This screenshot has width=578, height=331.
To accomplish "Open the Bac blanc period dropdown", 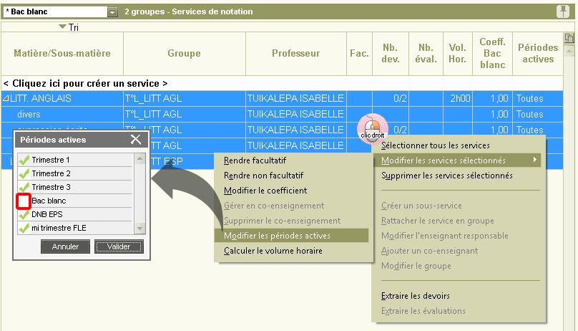I will [x=112, y=11].
